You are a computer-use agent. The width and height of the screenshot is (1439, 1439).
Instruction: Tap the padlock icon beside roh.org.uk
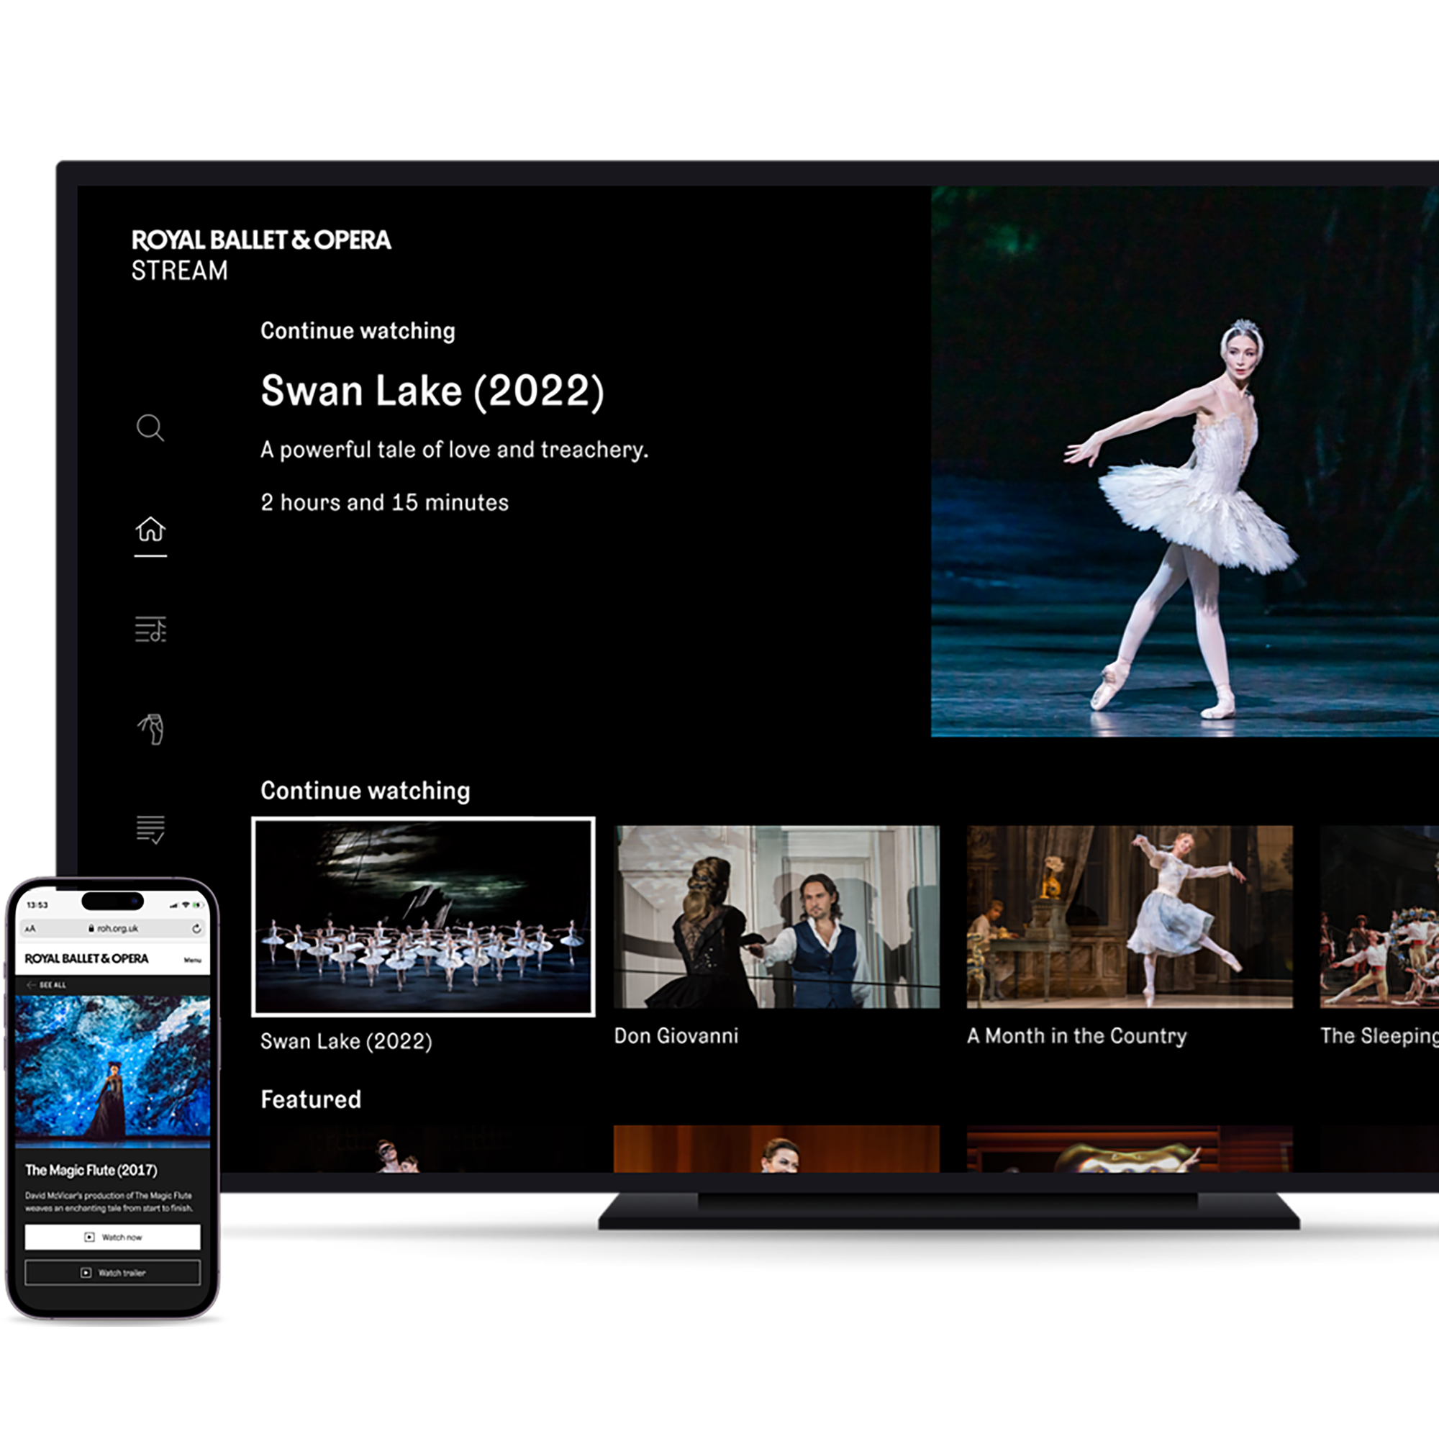pyautogui.click(x=92, y=929)
